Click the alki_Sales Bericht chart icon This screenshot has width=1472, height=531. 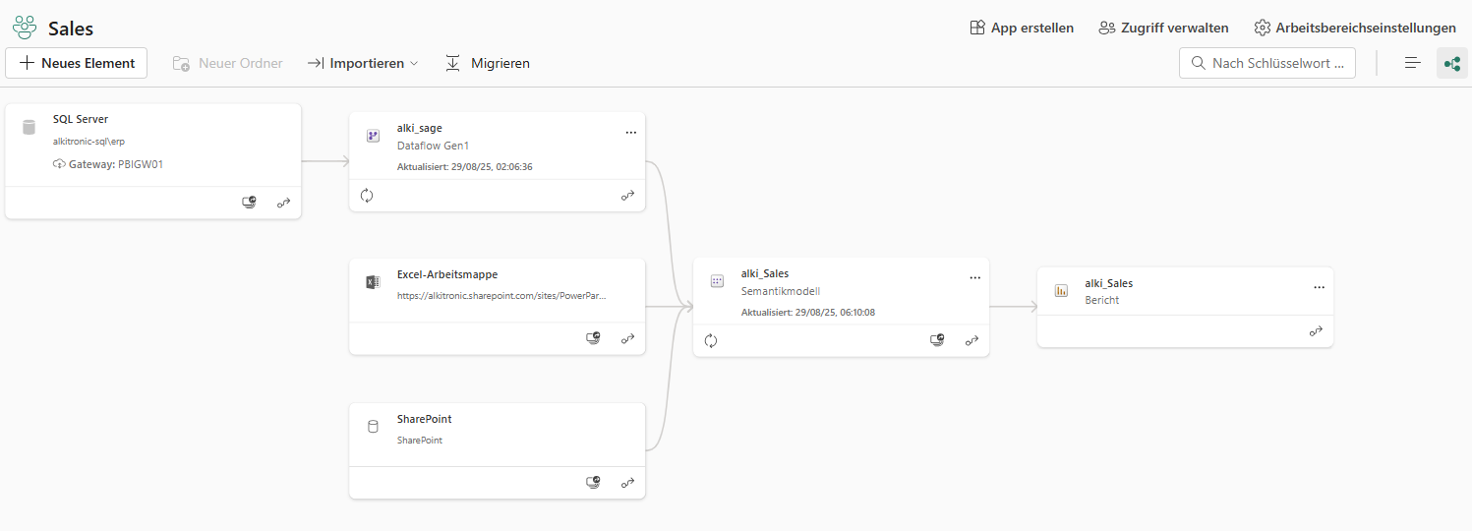[x=1061, y=290]
